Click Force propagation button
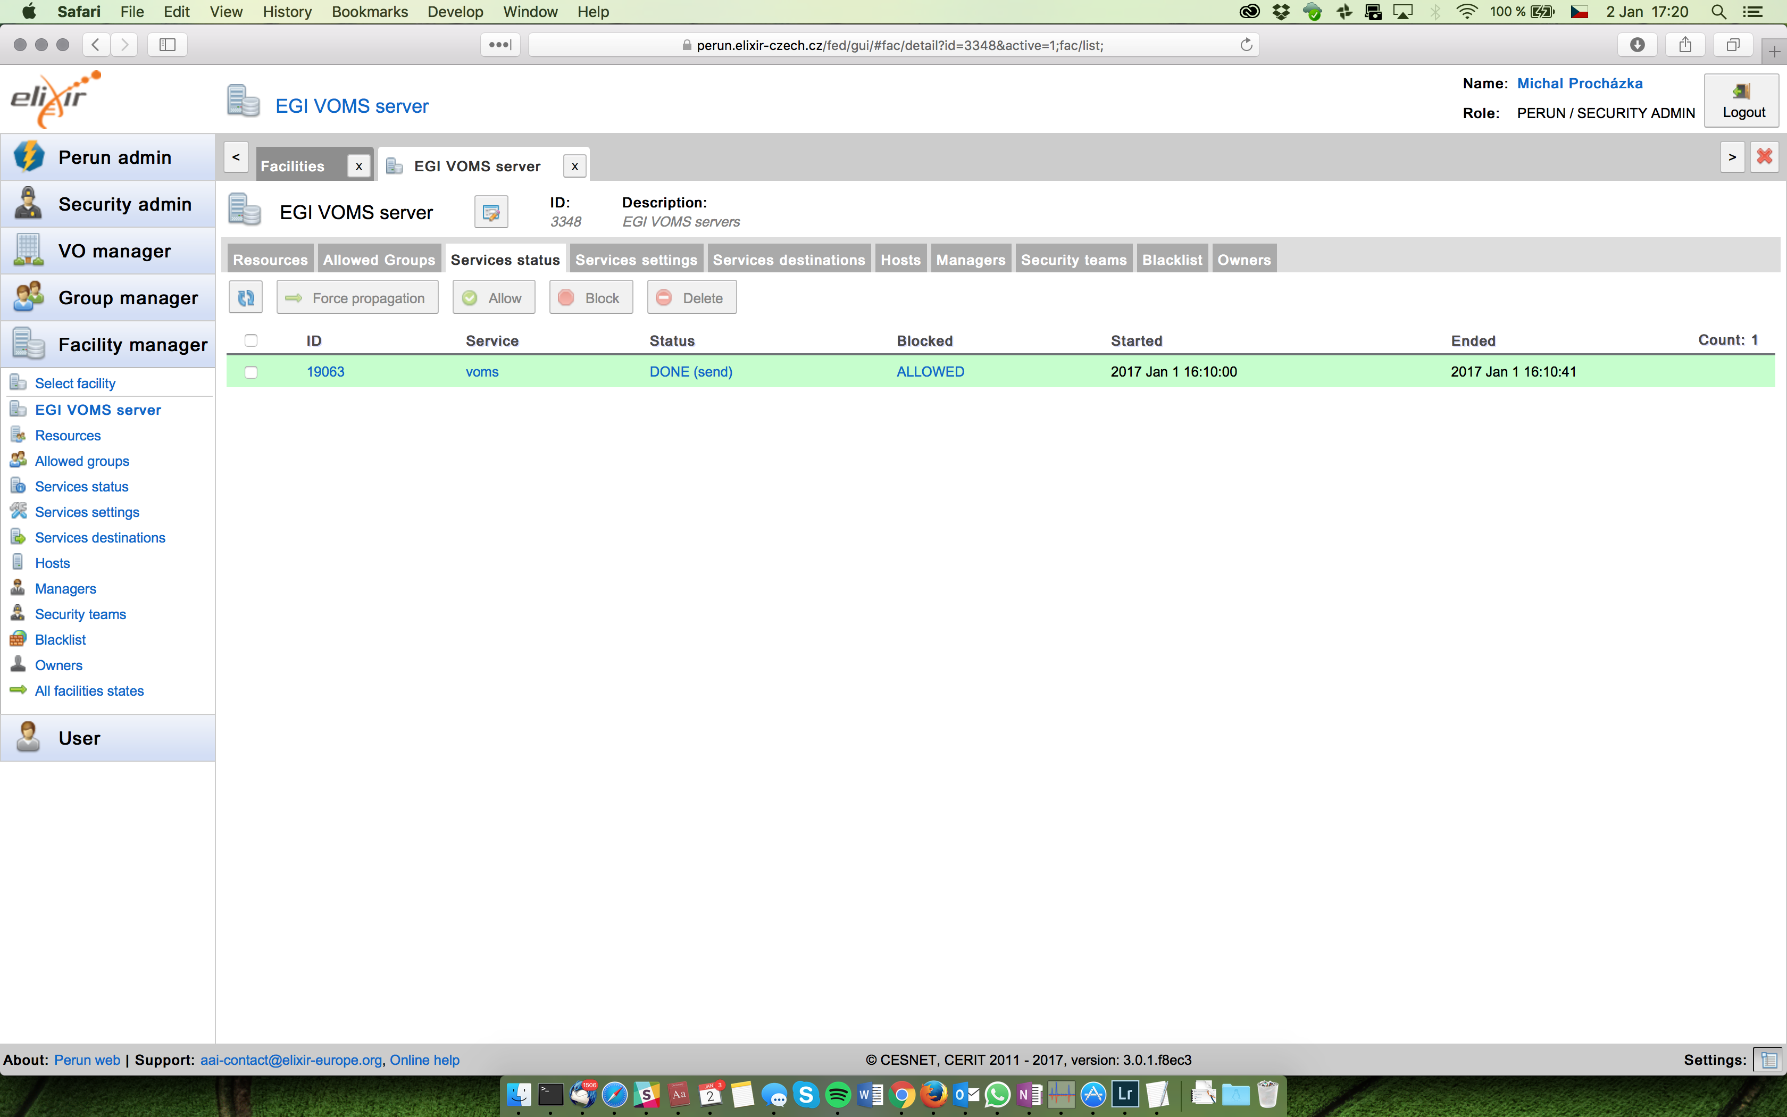This screenshot has height=1117, width=1787. [357, 298]
